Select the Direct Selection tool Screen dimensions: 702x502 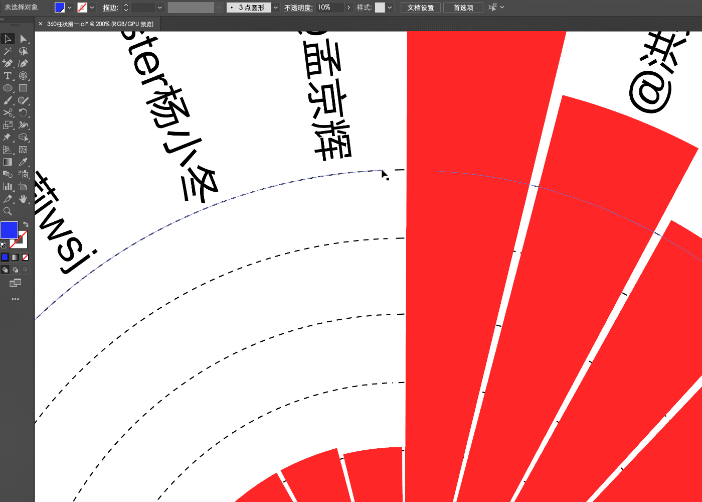click(x=23, y=39)
